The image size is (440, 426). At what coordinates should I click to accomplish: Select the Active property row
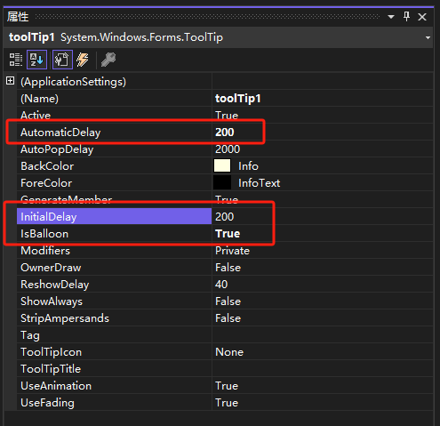tap(115, 116)
